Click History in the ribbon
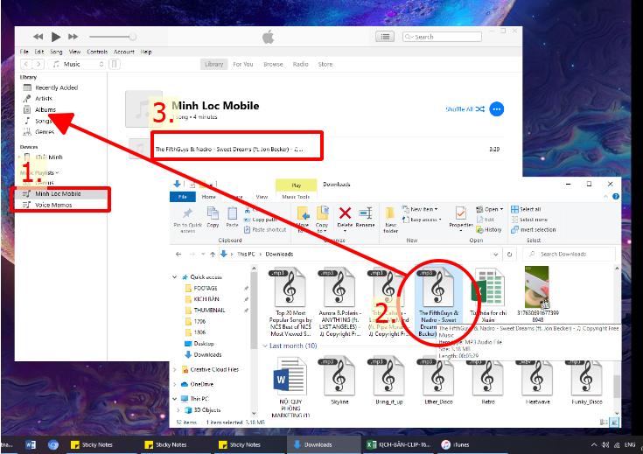Viewport: 643px width, 454px height. [489, 230]
